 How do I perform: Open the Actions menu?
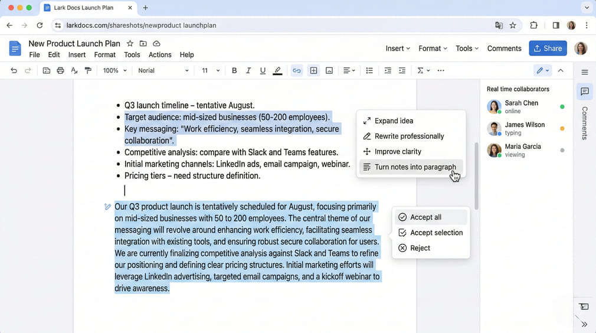click(160, 55)
